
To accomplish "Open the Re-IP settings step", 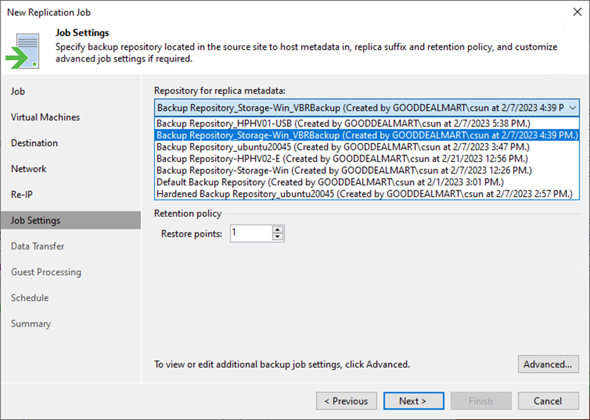I will 22,194.
